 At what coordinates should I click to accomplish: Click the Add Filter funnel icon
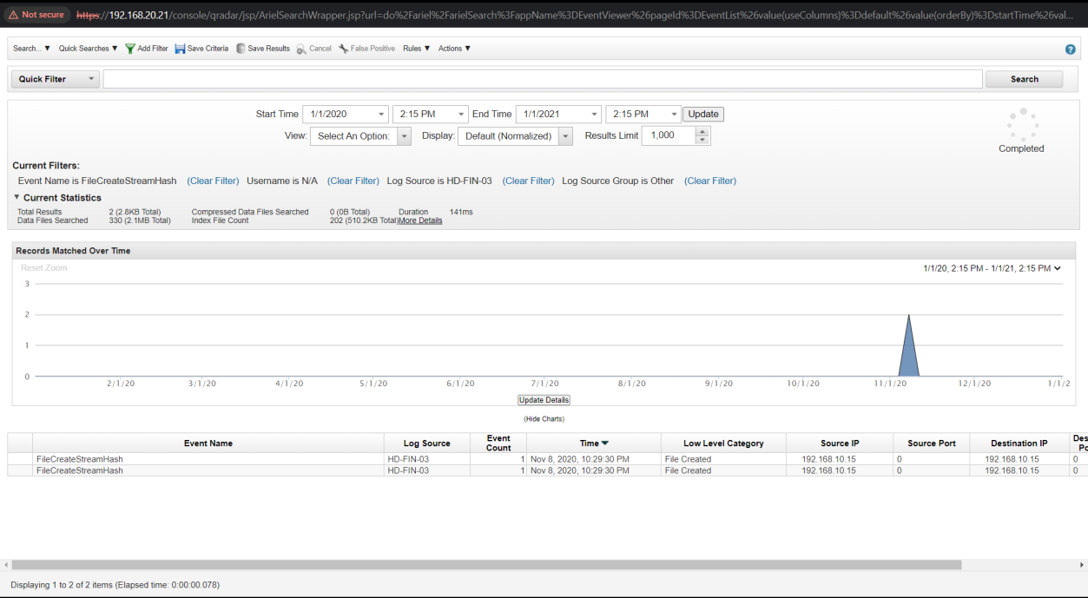click(130, 49)
